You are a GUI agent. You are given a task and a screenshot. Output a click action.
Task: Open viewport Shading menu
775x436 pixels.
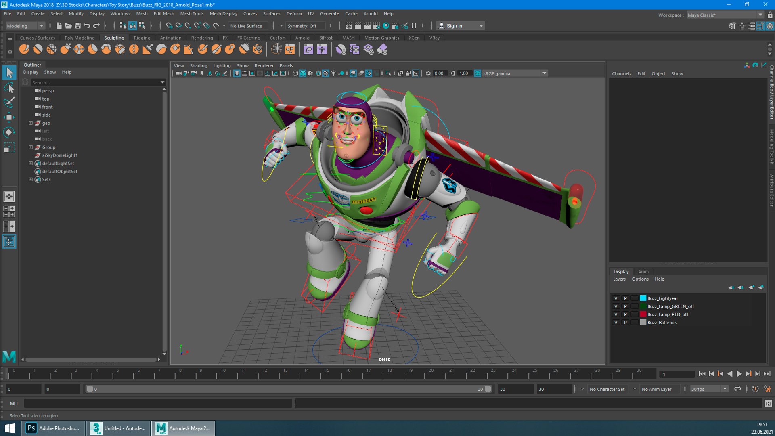point(199,65)
